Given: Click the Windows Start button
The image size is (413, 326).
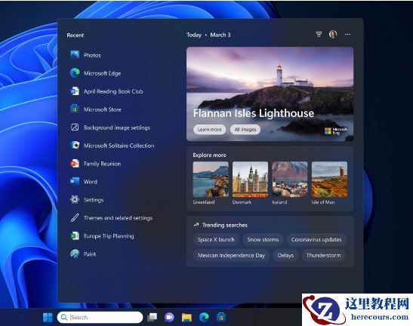Looking at the screenshot, I should 48,317.
